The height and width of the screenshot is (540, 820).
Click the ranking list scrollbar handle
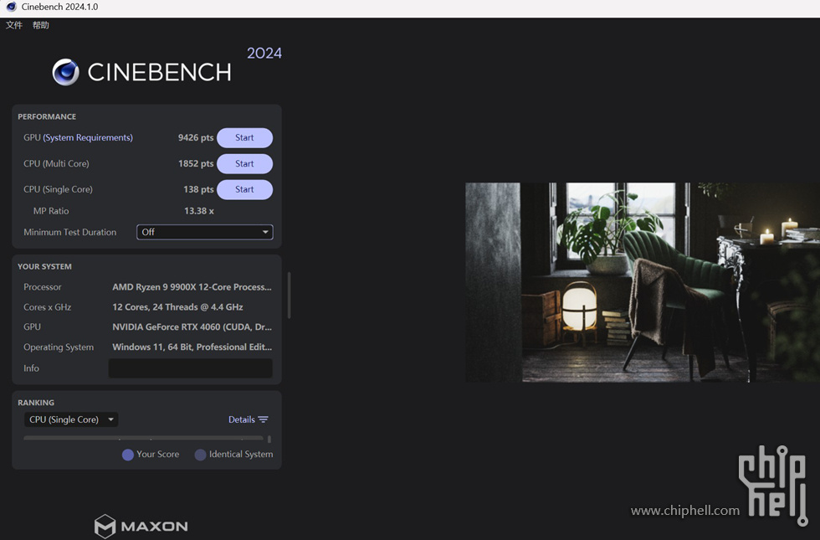coord(269,439)
